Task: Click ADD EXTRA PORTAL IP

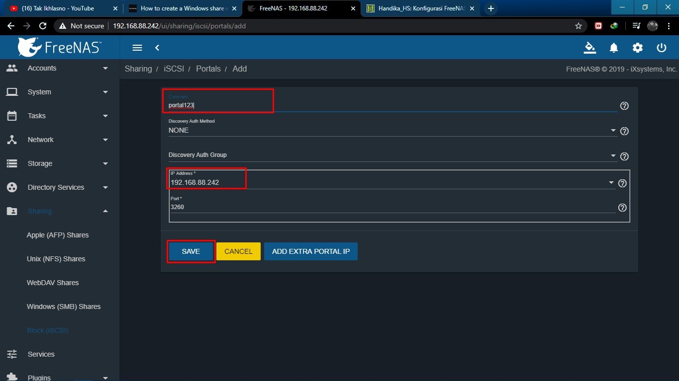Action: (311, 251)
